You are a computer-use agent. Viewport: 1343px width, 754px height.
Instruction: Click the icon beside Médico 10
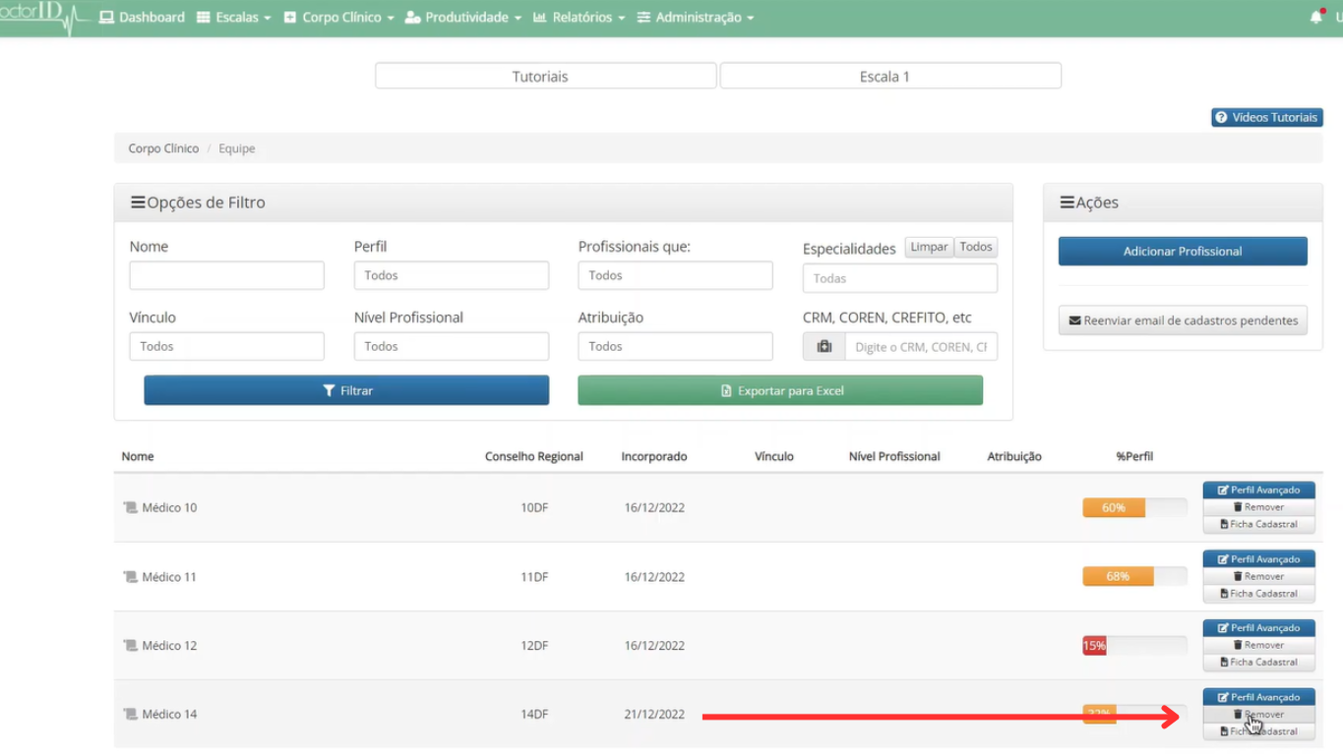[x=130, y=508]
